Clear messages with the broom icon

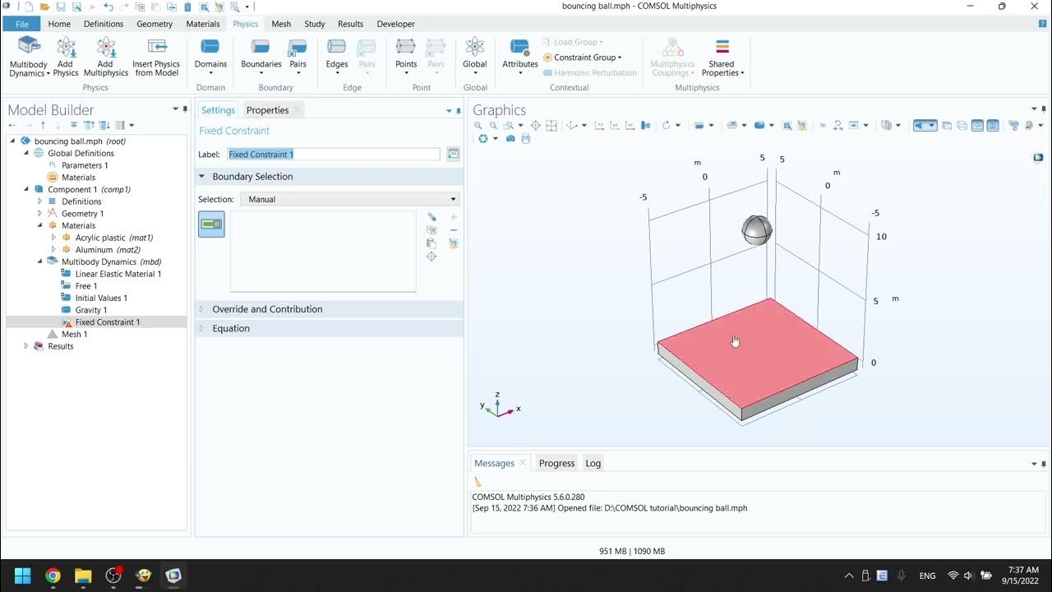478,482
